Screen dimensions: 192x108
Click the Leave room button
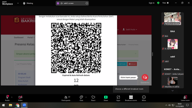(x=185, y=98)
